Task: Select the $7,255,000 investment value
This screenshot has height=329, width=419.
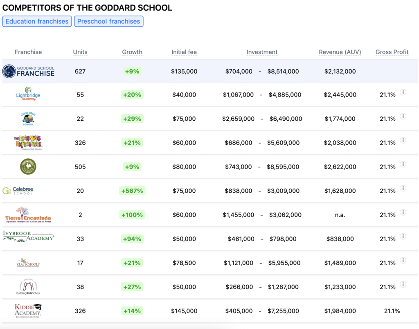Action: [x=284, y=311]
